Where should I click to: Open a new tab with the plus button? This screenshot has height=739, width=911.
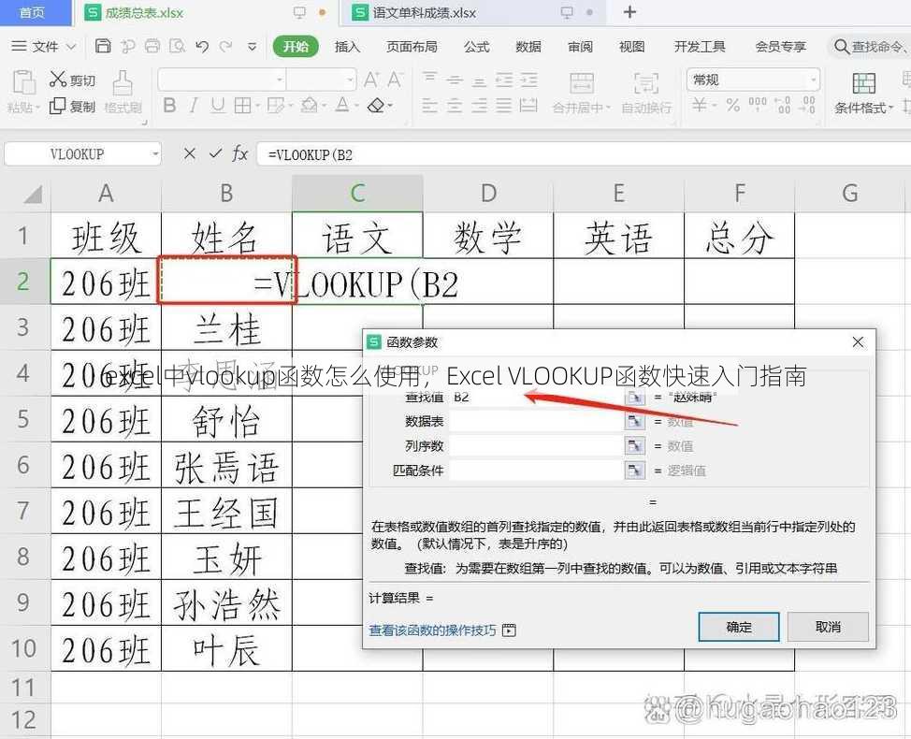[x=629, y=12]
